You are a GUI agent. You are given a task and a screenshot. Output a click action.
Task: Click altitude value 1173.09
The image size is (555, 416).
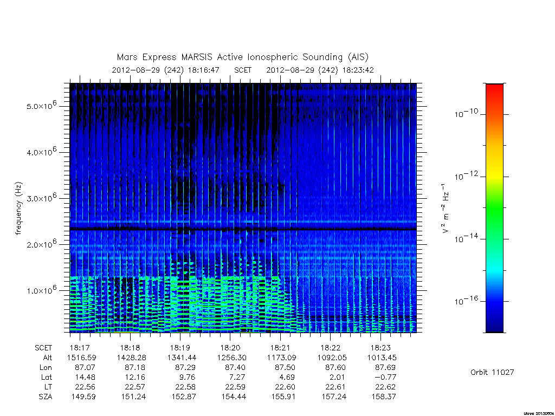pyautogui.click(x=282, y=357)
